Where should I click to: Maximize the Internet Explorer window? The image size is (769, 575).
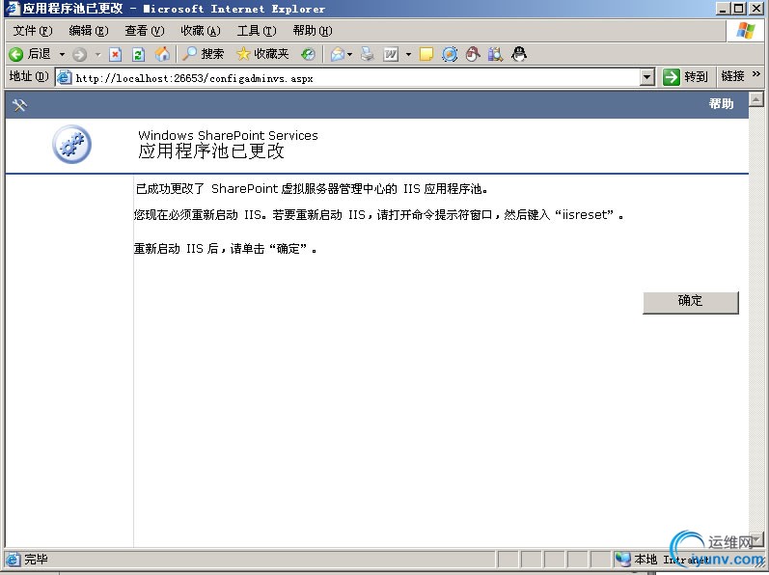click(x=738, y=9)
